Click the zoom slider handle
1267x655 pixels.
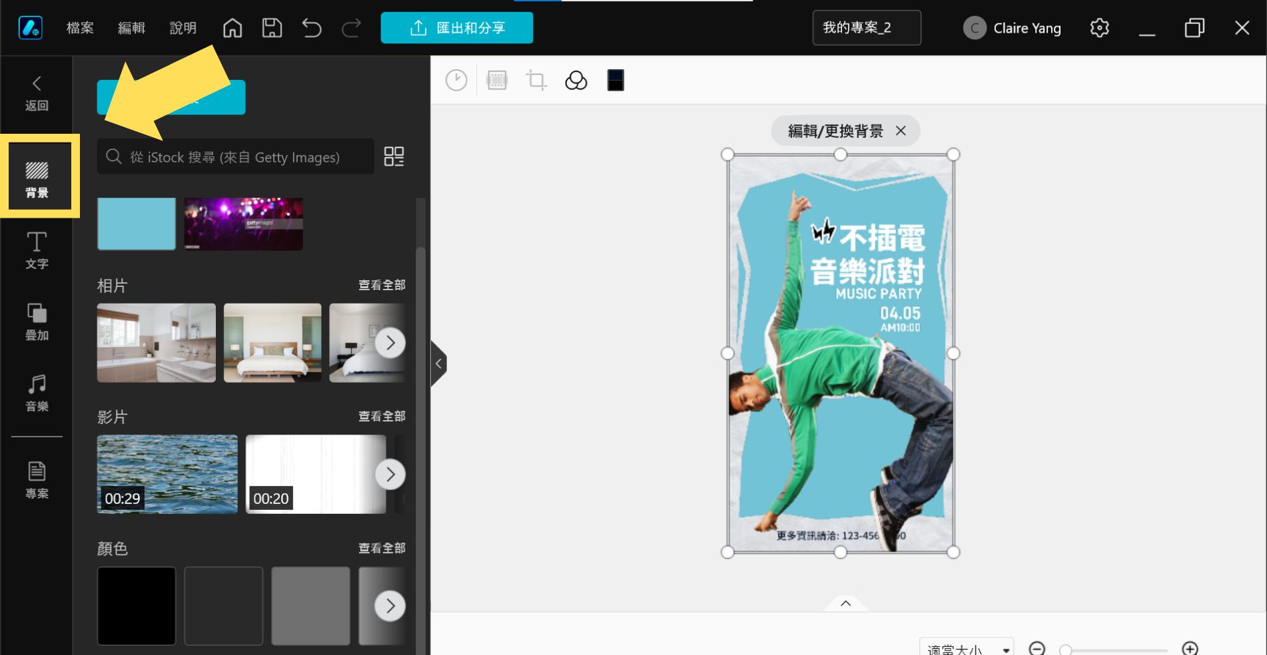click(1066, 650)
